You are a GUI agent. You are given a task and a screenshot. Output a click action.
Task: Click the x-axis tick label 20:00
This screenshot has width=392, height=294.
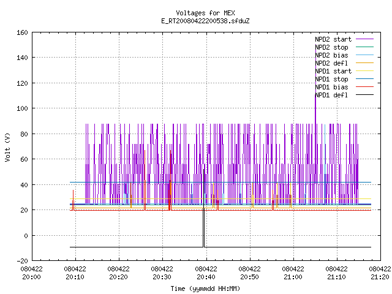tap(31, 277)
